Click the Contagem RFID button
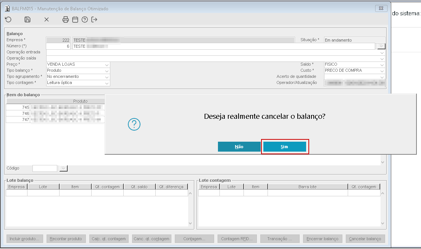 pyautogui.click(x=237, y=239)
